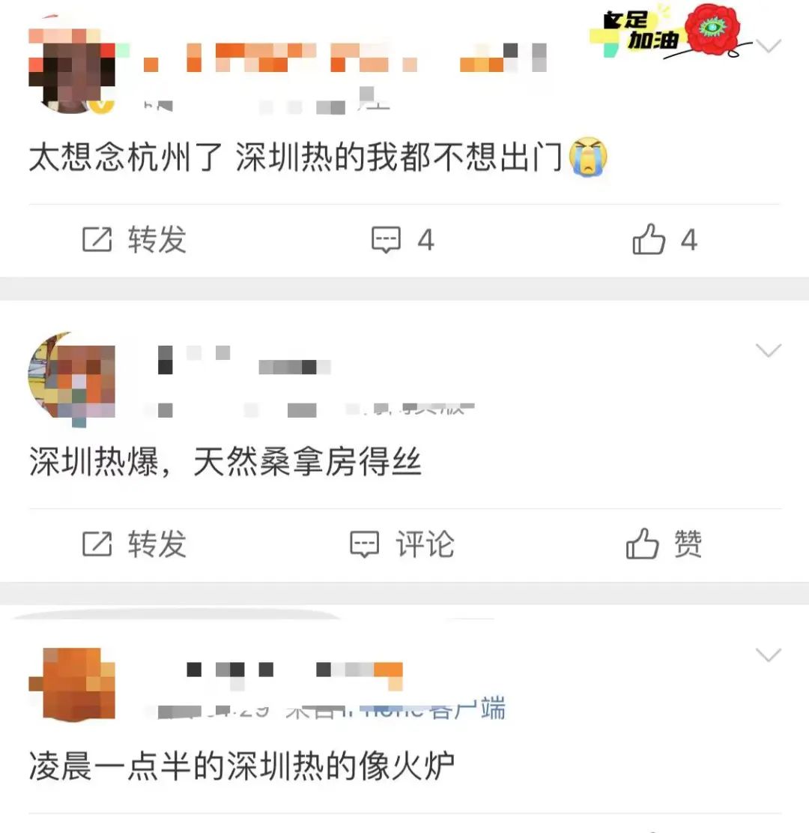The height and width of the screenshot is (833, 809).
Task: Tap the 加油 badge sticker
Action: [x=635, y=32]
